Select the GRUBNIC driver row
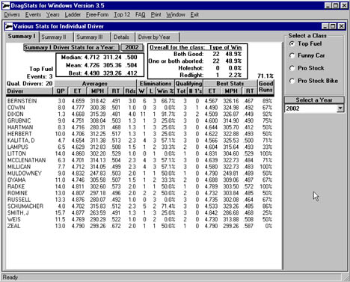The height and width of the screenshot is (282, 350). (140, 120)
